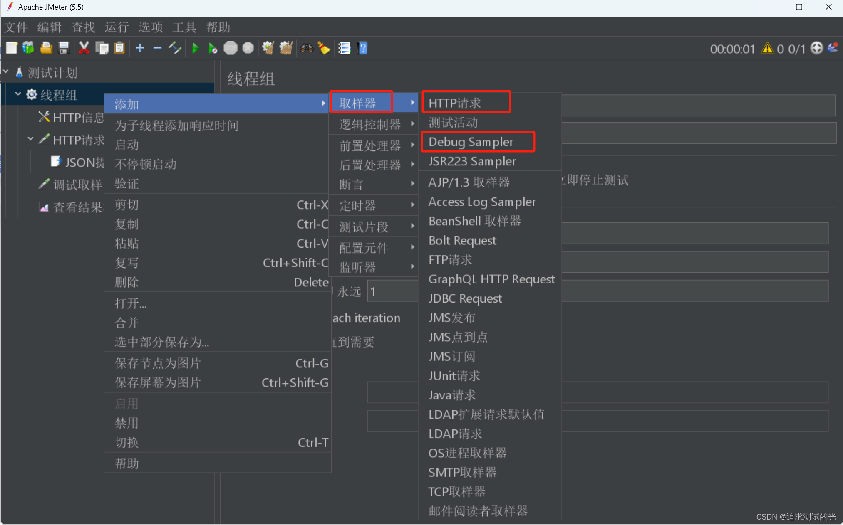Collapse the 测试计划 tree node arrow
This screenshot has height=525, width=843.
pyautogui.click(x=6, y=72)
